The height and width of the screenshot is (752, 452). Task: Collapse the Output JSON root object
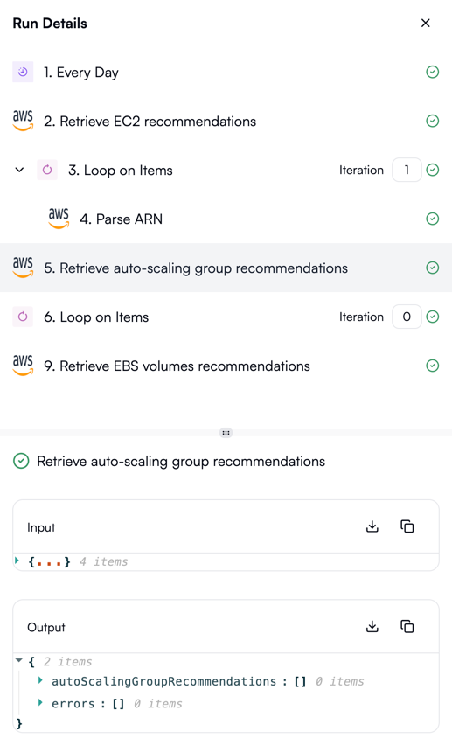tap(18, 660)
